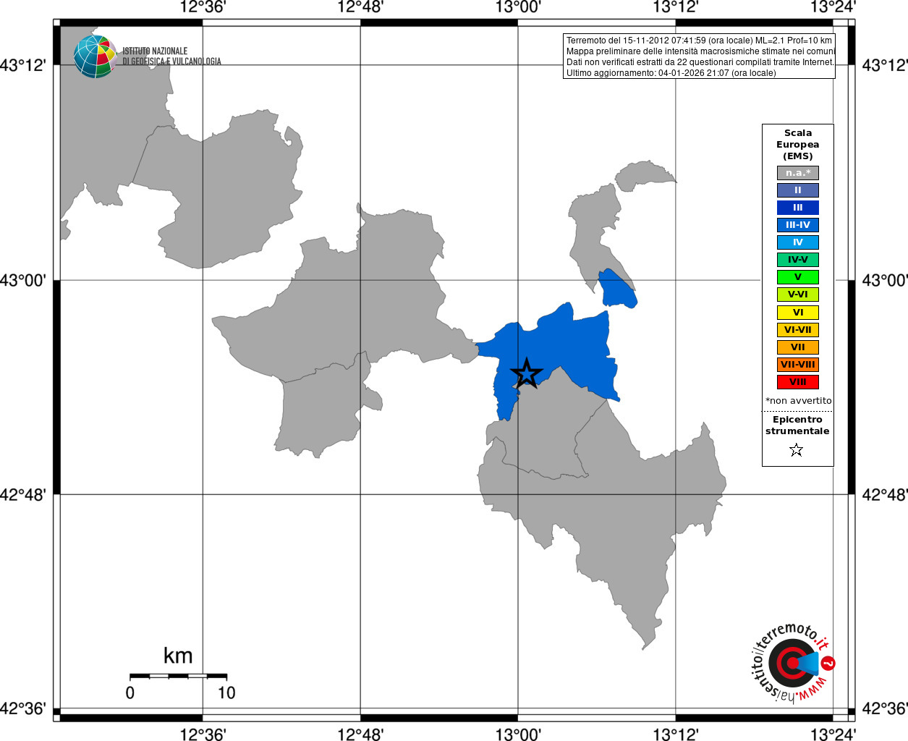The width and height of the screenshot is (908, 741).
Task: Click bottom axis label 13°00'
Action: (518, 734)
